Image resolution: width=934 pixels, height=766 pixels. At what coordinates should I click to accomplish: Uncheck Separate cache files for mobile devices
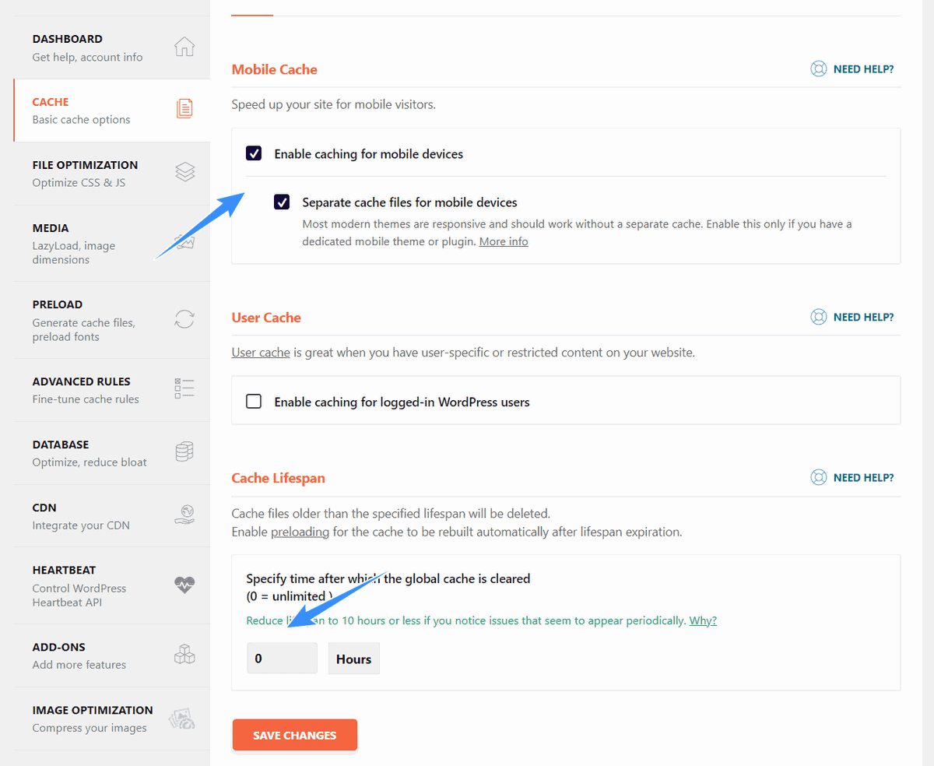(282, 202)
